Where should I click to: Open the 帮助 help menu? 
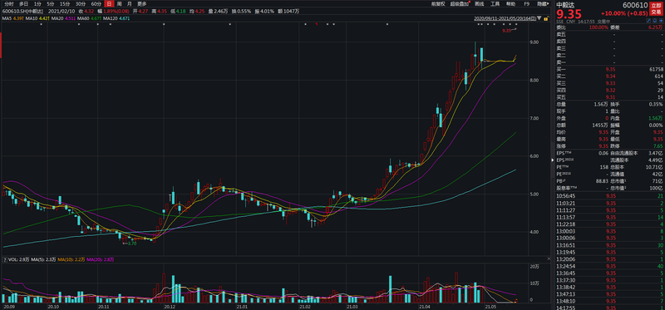510,4
